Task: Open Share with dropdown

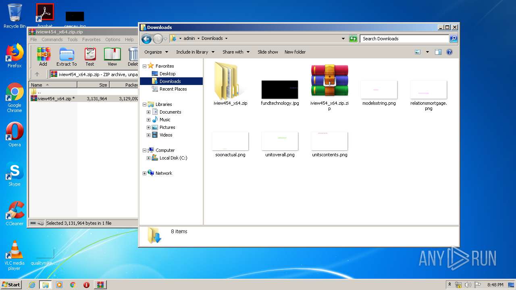Action: coord(236,52)
